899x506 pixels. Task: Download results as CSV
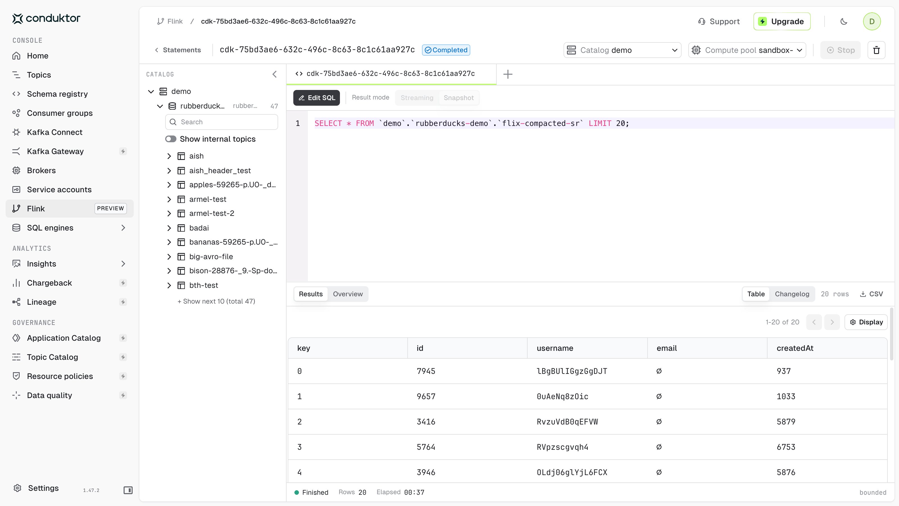[871, 294]
